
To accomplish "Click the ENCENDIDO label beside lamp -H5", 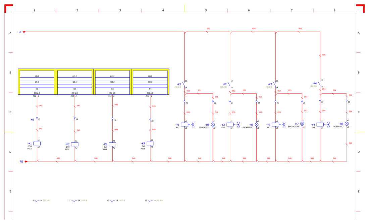I will pos(204,128).
